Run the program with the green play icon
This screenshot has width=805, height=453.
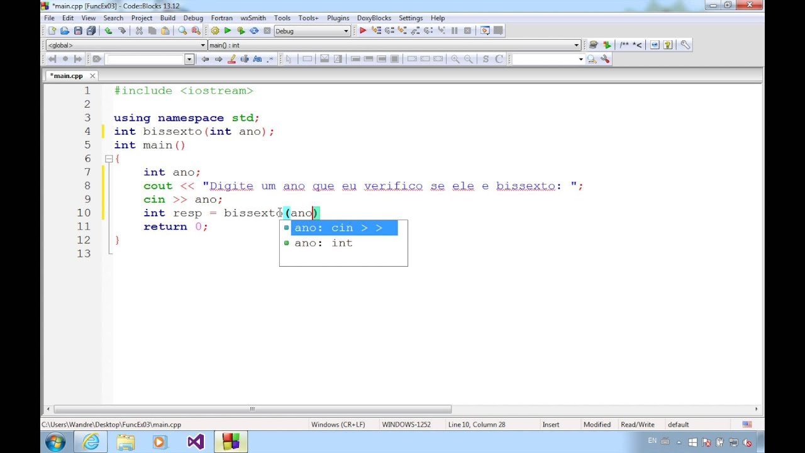[228, 31]
